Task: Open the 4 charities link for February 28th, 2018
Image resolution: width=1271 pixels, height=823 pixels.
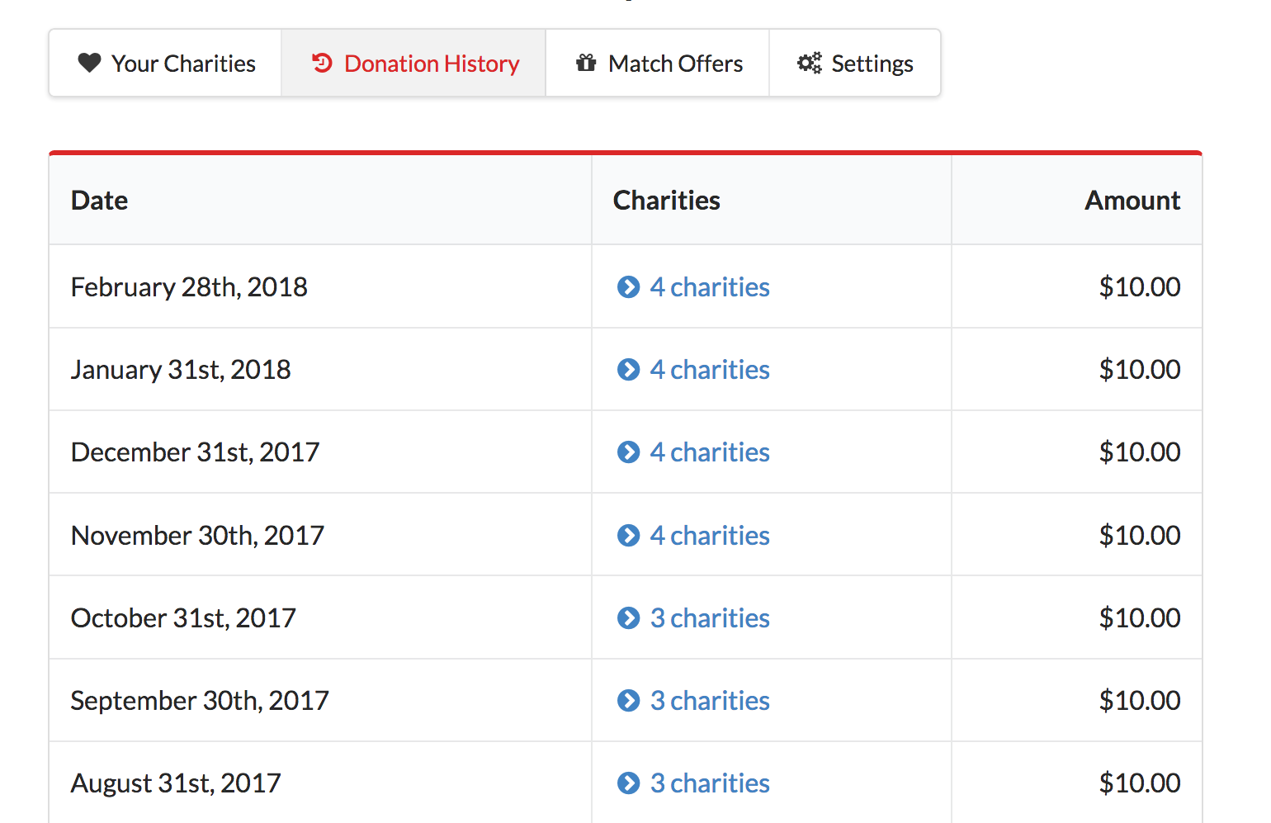Action: pyautogui.click(x=710, y=286)
